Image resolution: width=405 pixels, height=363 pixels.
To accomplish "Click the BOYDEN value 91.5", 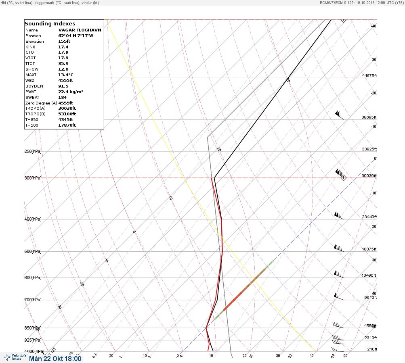I will point(63,86).
